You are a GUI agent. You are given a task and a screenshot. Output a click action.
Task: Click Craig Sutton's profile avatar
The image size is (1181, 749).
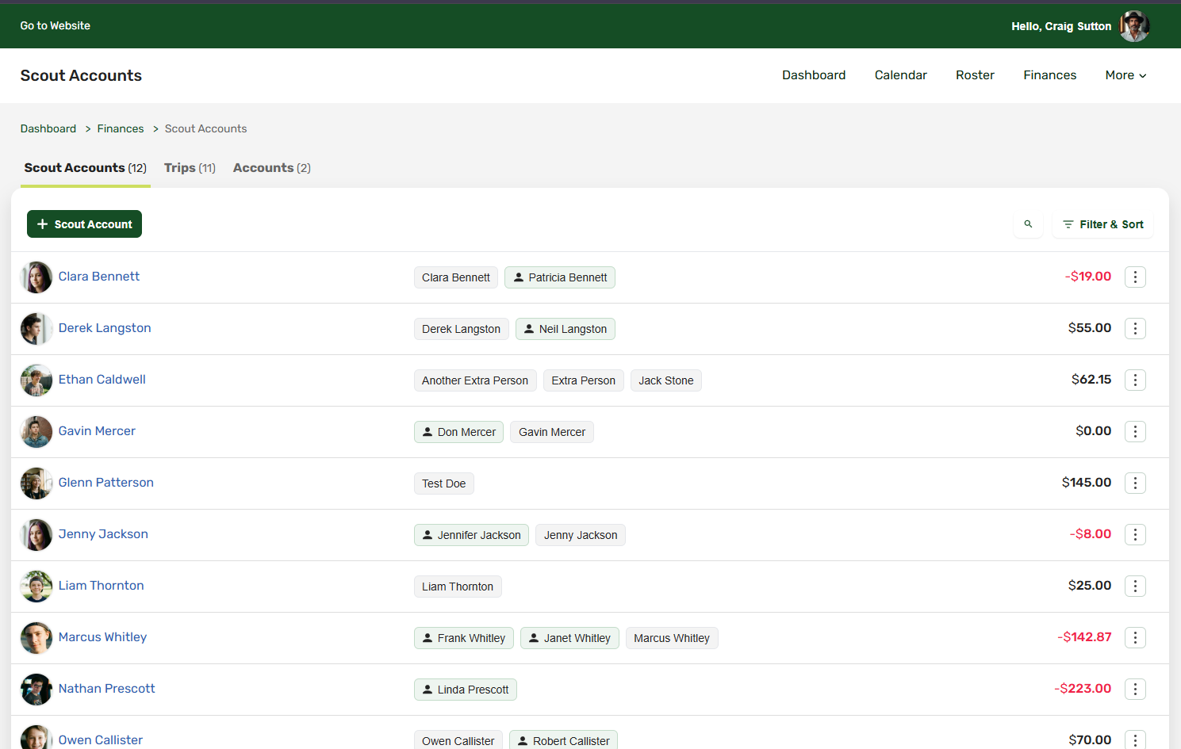pyautogui.click(x=1134, y=26)
